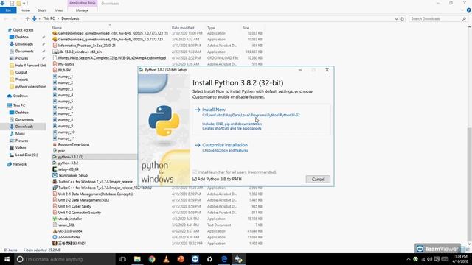Viewport: 472px width, 265px height.
Task: Sort files by Name column
Action: tap(57, 28)
